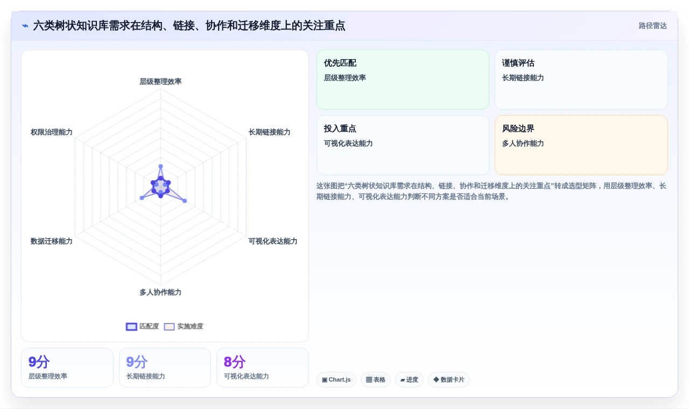Click 长期链接能力 text in 谨慎评估 card
The width and height of the screenshot is (689, 409).
[x=523, y=78]
